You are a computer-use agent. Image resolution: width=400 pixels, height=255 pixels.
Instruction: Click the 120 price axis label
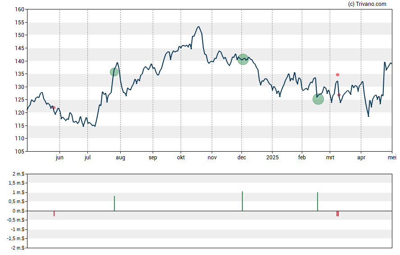(x=19, y=113)
